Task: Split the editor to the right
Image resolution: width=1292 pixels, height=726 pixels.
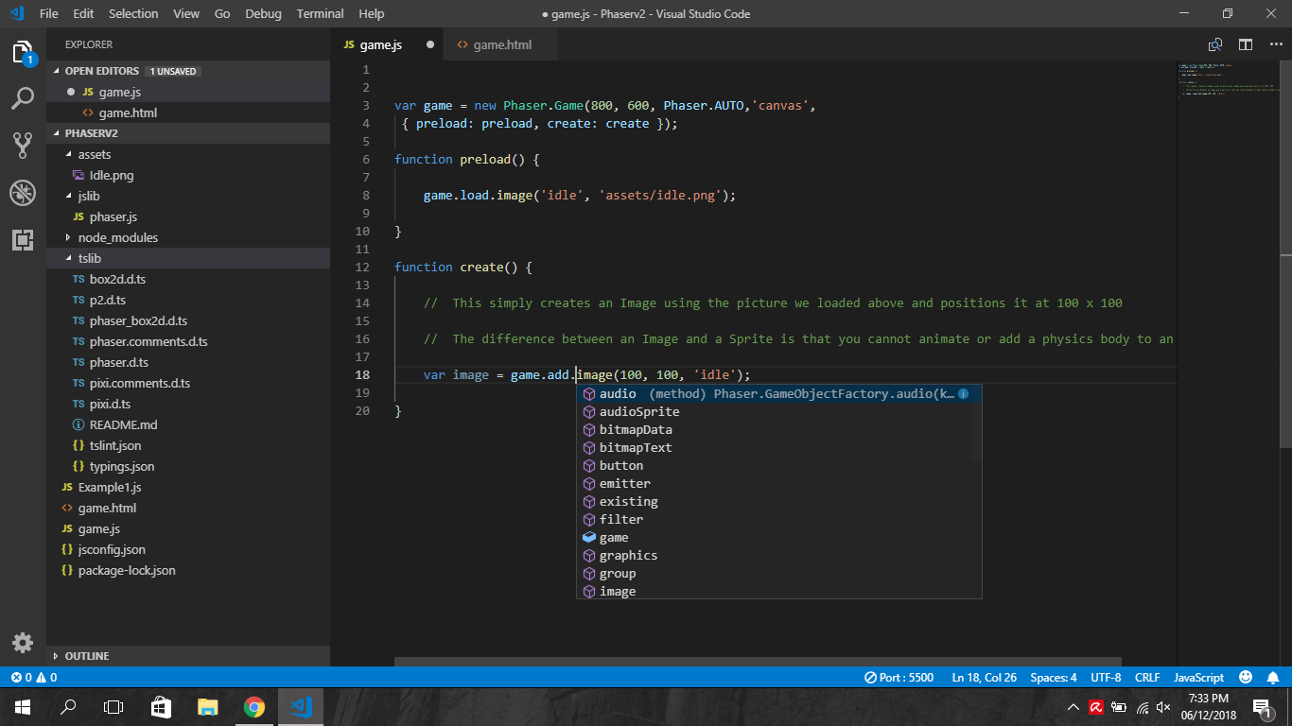Action: tap(1246, 44)
